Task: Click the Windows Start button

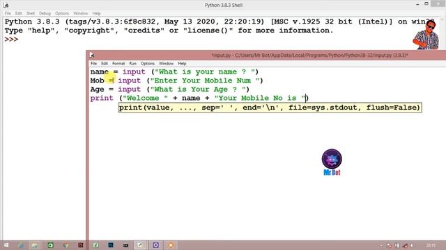Action: point(6,245)
